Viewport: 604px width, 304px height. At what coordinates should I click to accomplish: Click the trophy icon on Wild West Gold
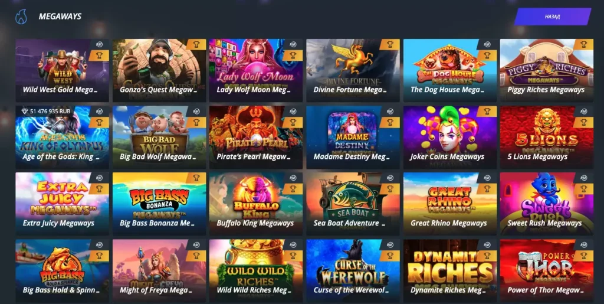click(x=100, y=55)
